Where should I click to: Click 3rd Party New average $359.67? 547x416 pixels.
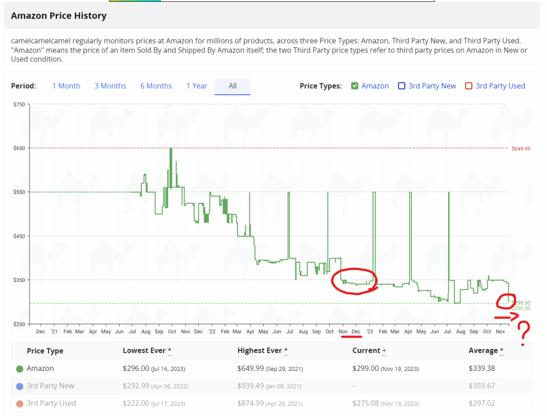pyautogui.click(x=482, y=386)
